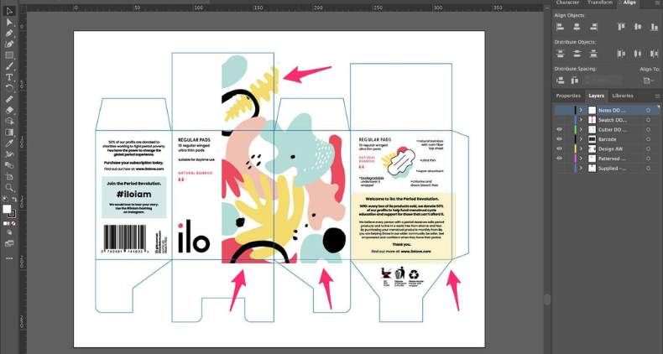Screen dimensions: 663x354
Task: Expand the Cutter DO layer
Action: tap(581, 130)
